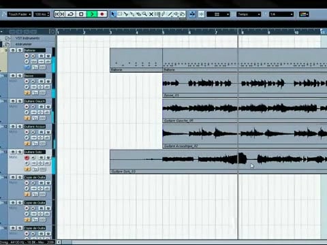Mute the Basse track
Image resolution: width=327 pixels, height=245 pixels.
tap(13, 76)
